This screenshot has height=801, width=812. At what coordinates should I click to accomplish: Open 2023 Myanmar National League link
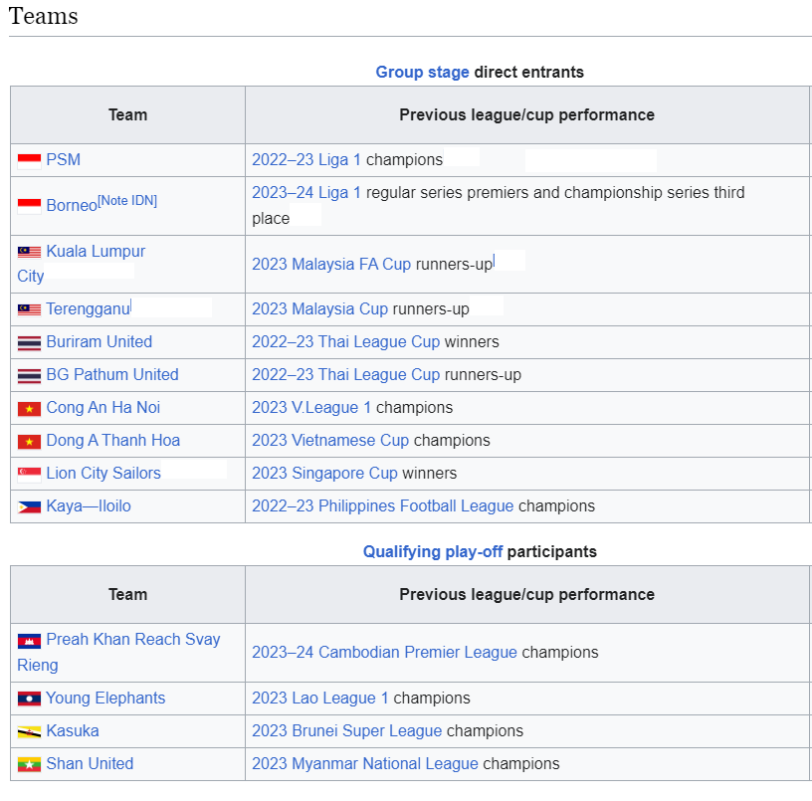(x=365, y=764)
